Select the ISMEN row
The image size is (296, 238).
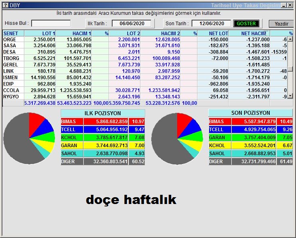(145, 78)
